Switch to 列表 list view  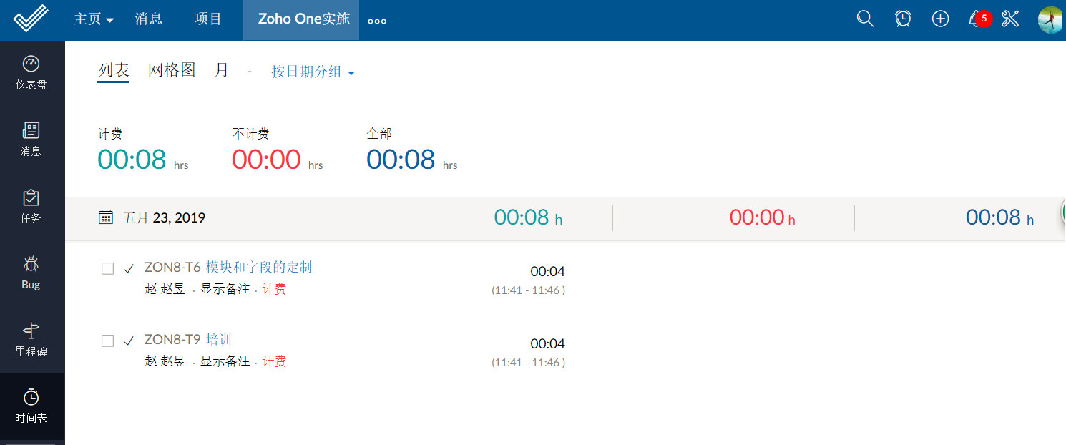pos(113,70)
